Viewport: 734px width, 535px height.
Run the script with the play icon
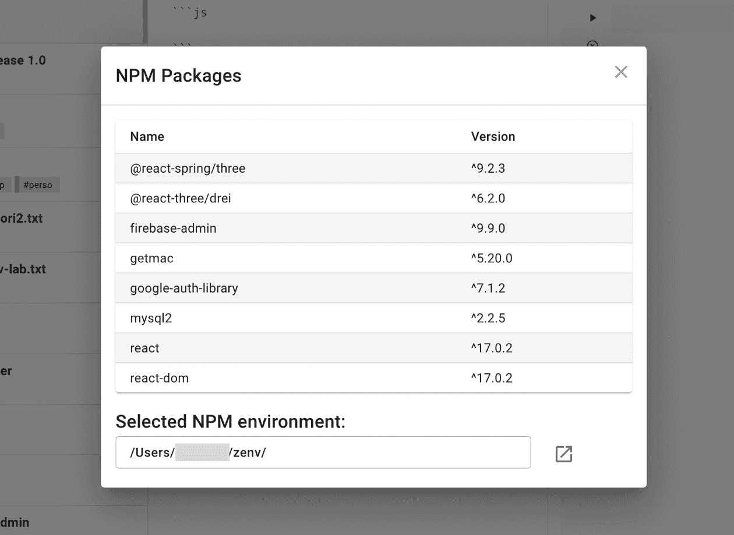coord(592,17)
